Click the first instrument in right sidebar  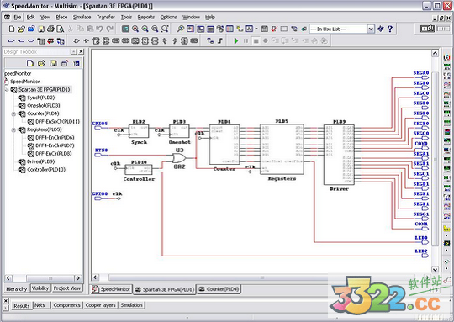pyautogui.click(x=446, y=57)
